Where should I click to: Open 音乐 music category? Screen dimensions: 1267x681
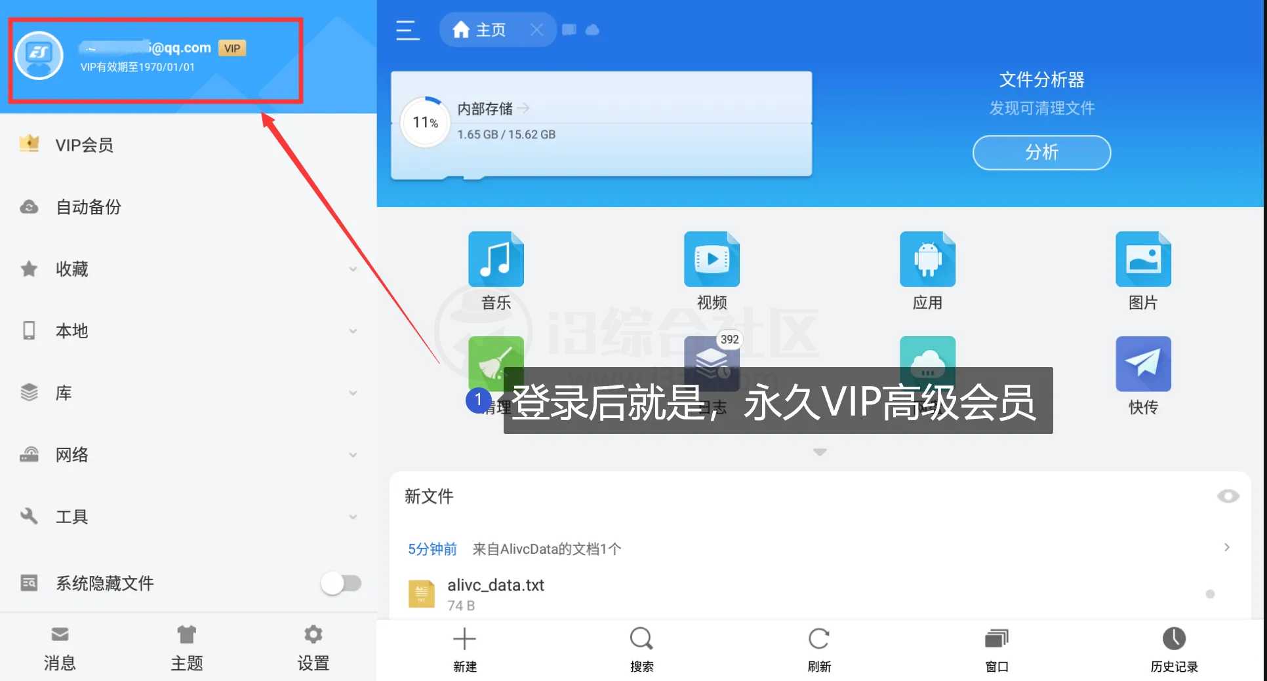click(496, 271)
